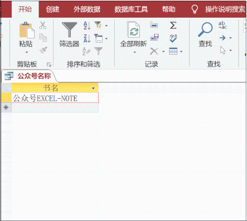The width and height of the screenshot is (247, 221).
Task: Click the 公众号EXCEL-NOTE cell
Action: click(x=55, y=98)
